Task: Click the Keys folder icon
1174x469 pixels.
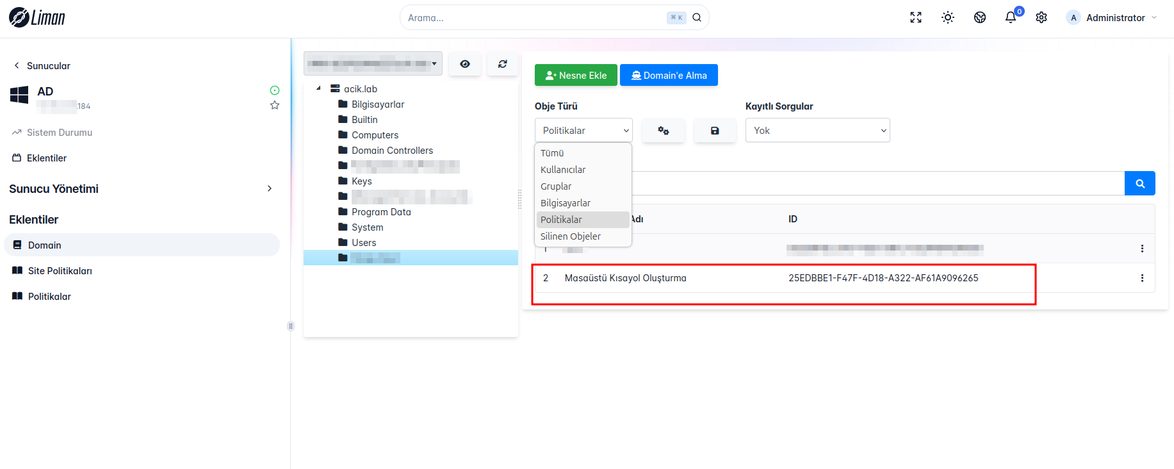Action: tap(343, 181)
